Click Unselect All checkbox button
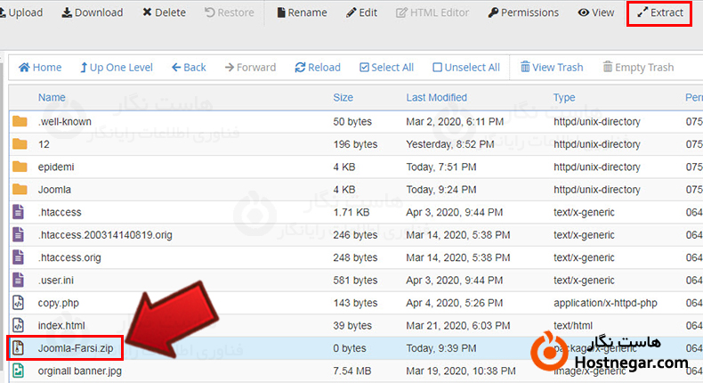Image resolution: width=703 pixels, height=383 pixels. click(466, 67)
